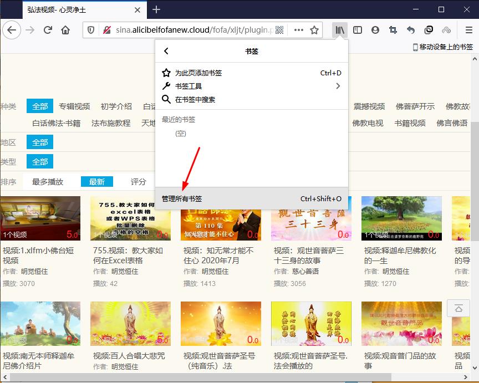Select 为此页添加书签 menu entry
Screen dimensions: 479x383
click(251, 73)
